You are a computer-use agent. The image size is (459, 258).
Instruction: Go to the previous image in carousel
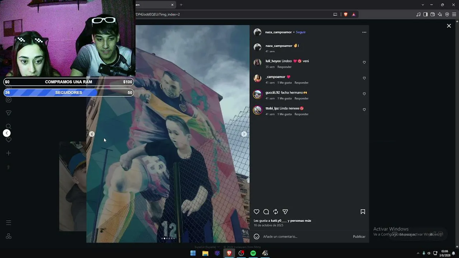click(92, 134)
